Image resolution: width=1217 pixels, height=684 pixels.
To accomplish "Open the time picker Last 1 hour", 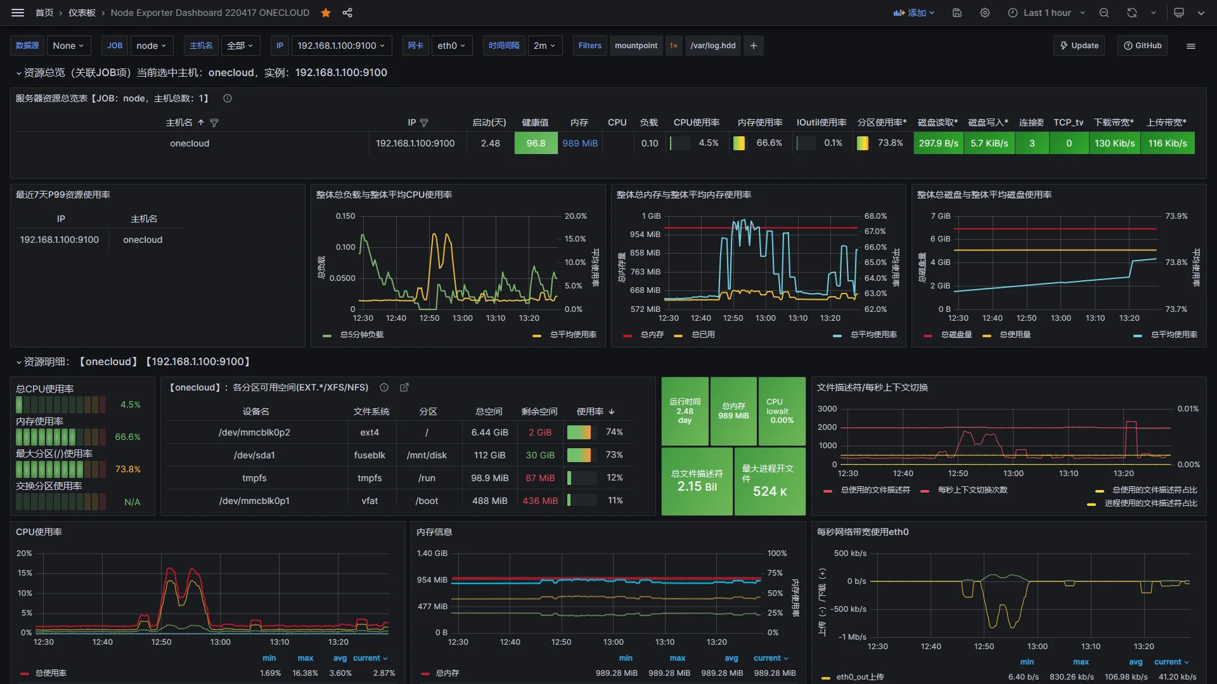I will (1046, 13).
